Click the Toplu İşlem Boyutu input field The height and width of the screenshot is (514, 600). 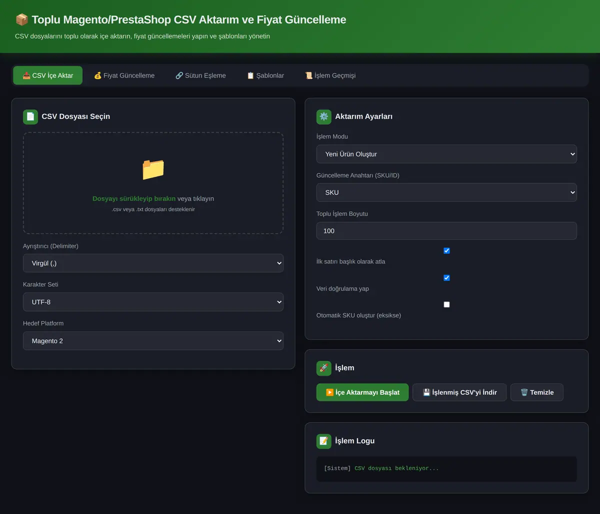[446, 231]
